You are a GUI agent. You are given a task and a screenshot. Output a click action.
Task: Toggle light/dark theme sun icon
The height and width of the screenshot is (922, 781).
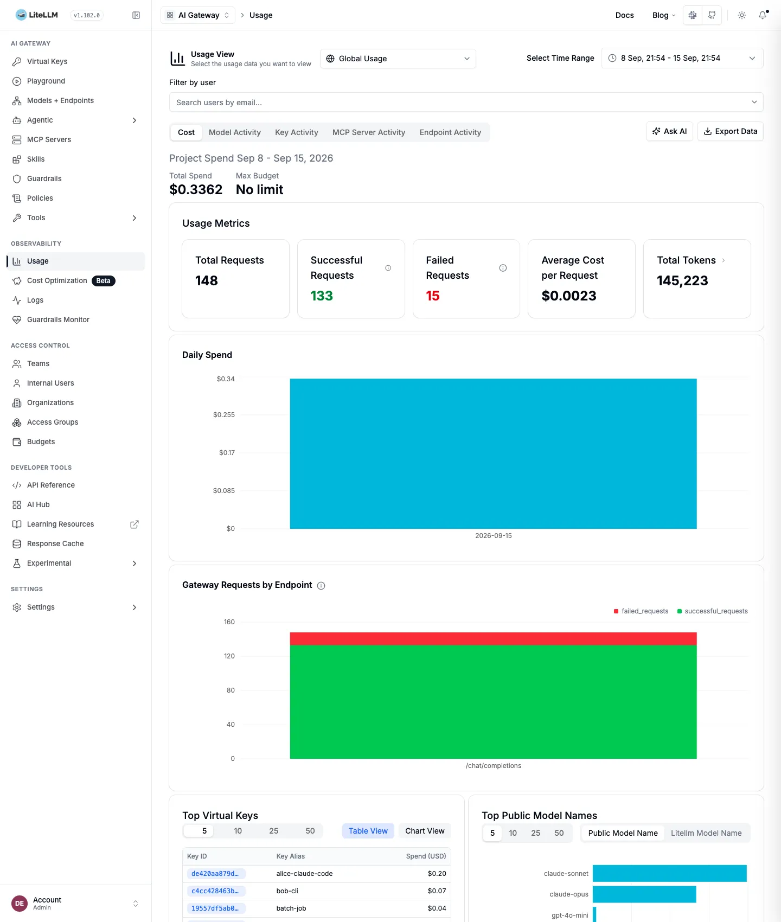[x=742, y=15]
